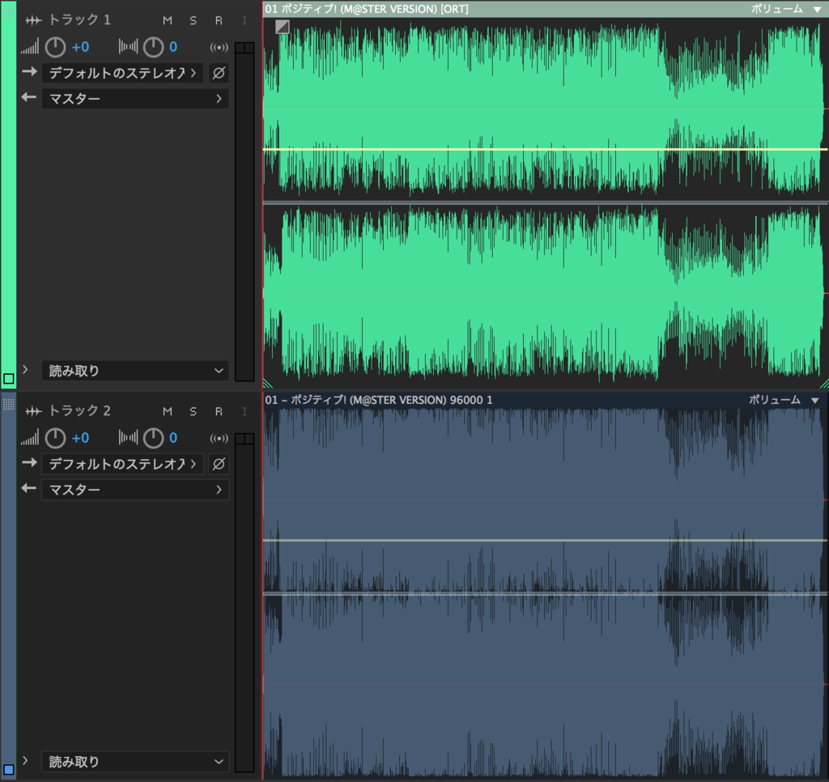829x782 pixels.
Task: Open Track 1 input デフォルトのステレオ入力 menu
Action: tap(123, 72)
